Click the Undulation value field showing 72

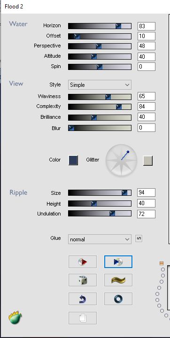146,214
